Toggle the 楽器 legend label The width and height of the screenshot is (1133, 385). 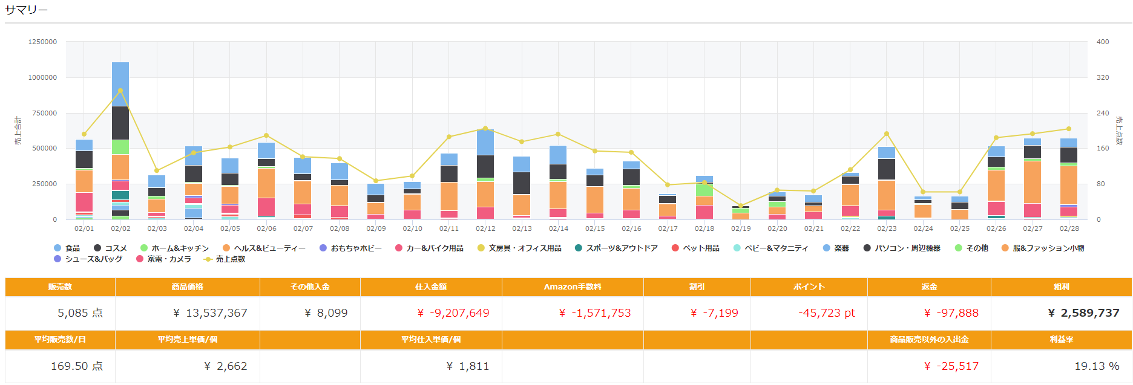(x=841, y=248)
